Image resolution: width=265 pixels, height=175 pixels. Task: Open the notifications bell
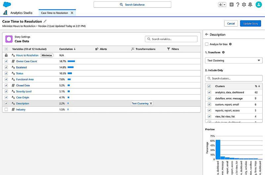click(x=250, y=5)
